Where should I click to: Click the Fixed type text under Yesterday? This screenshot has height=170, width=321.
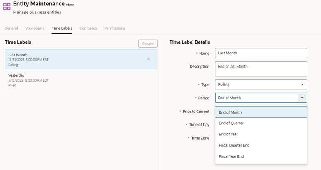coord(12,85)
